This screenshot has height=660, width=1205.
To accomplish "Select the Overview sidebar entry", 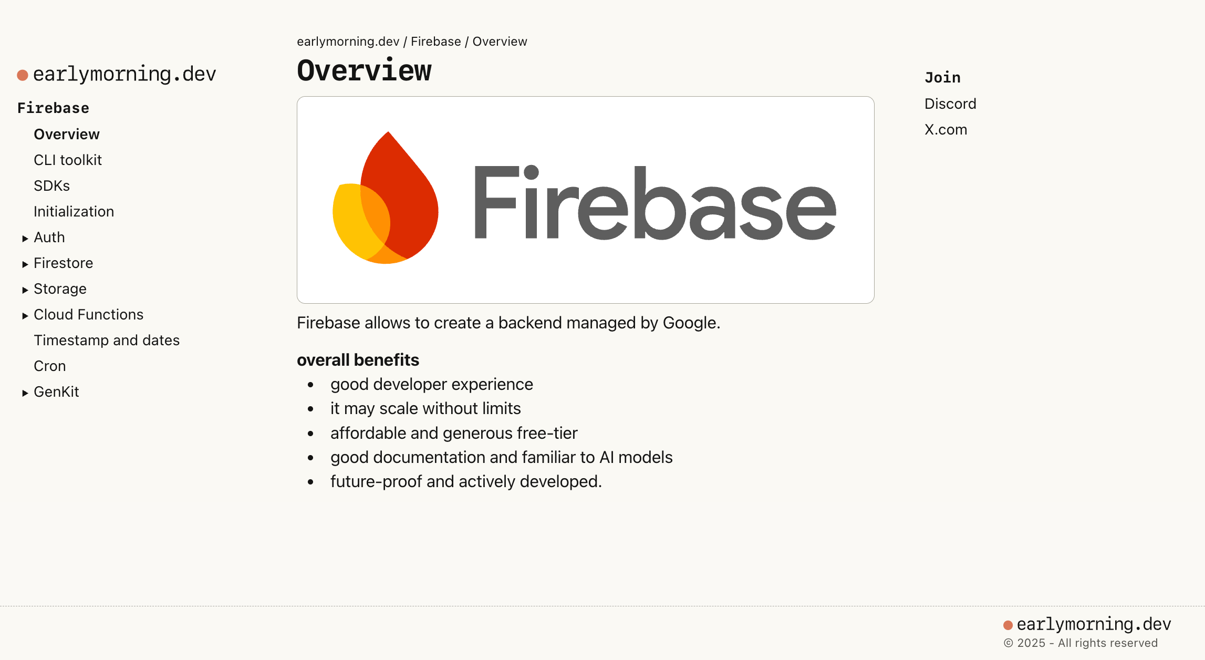I will pos(67,134).
